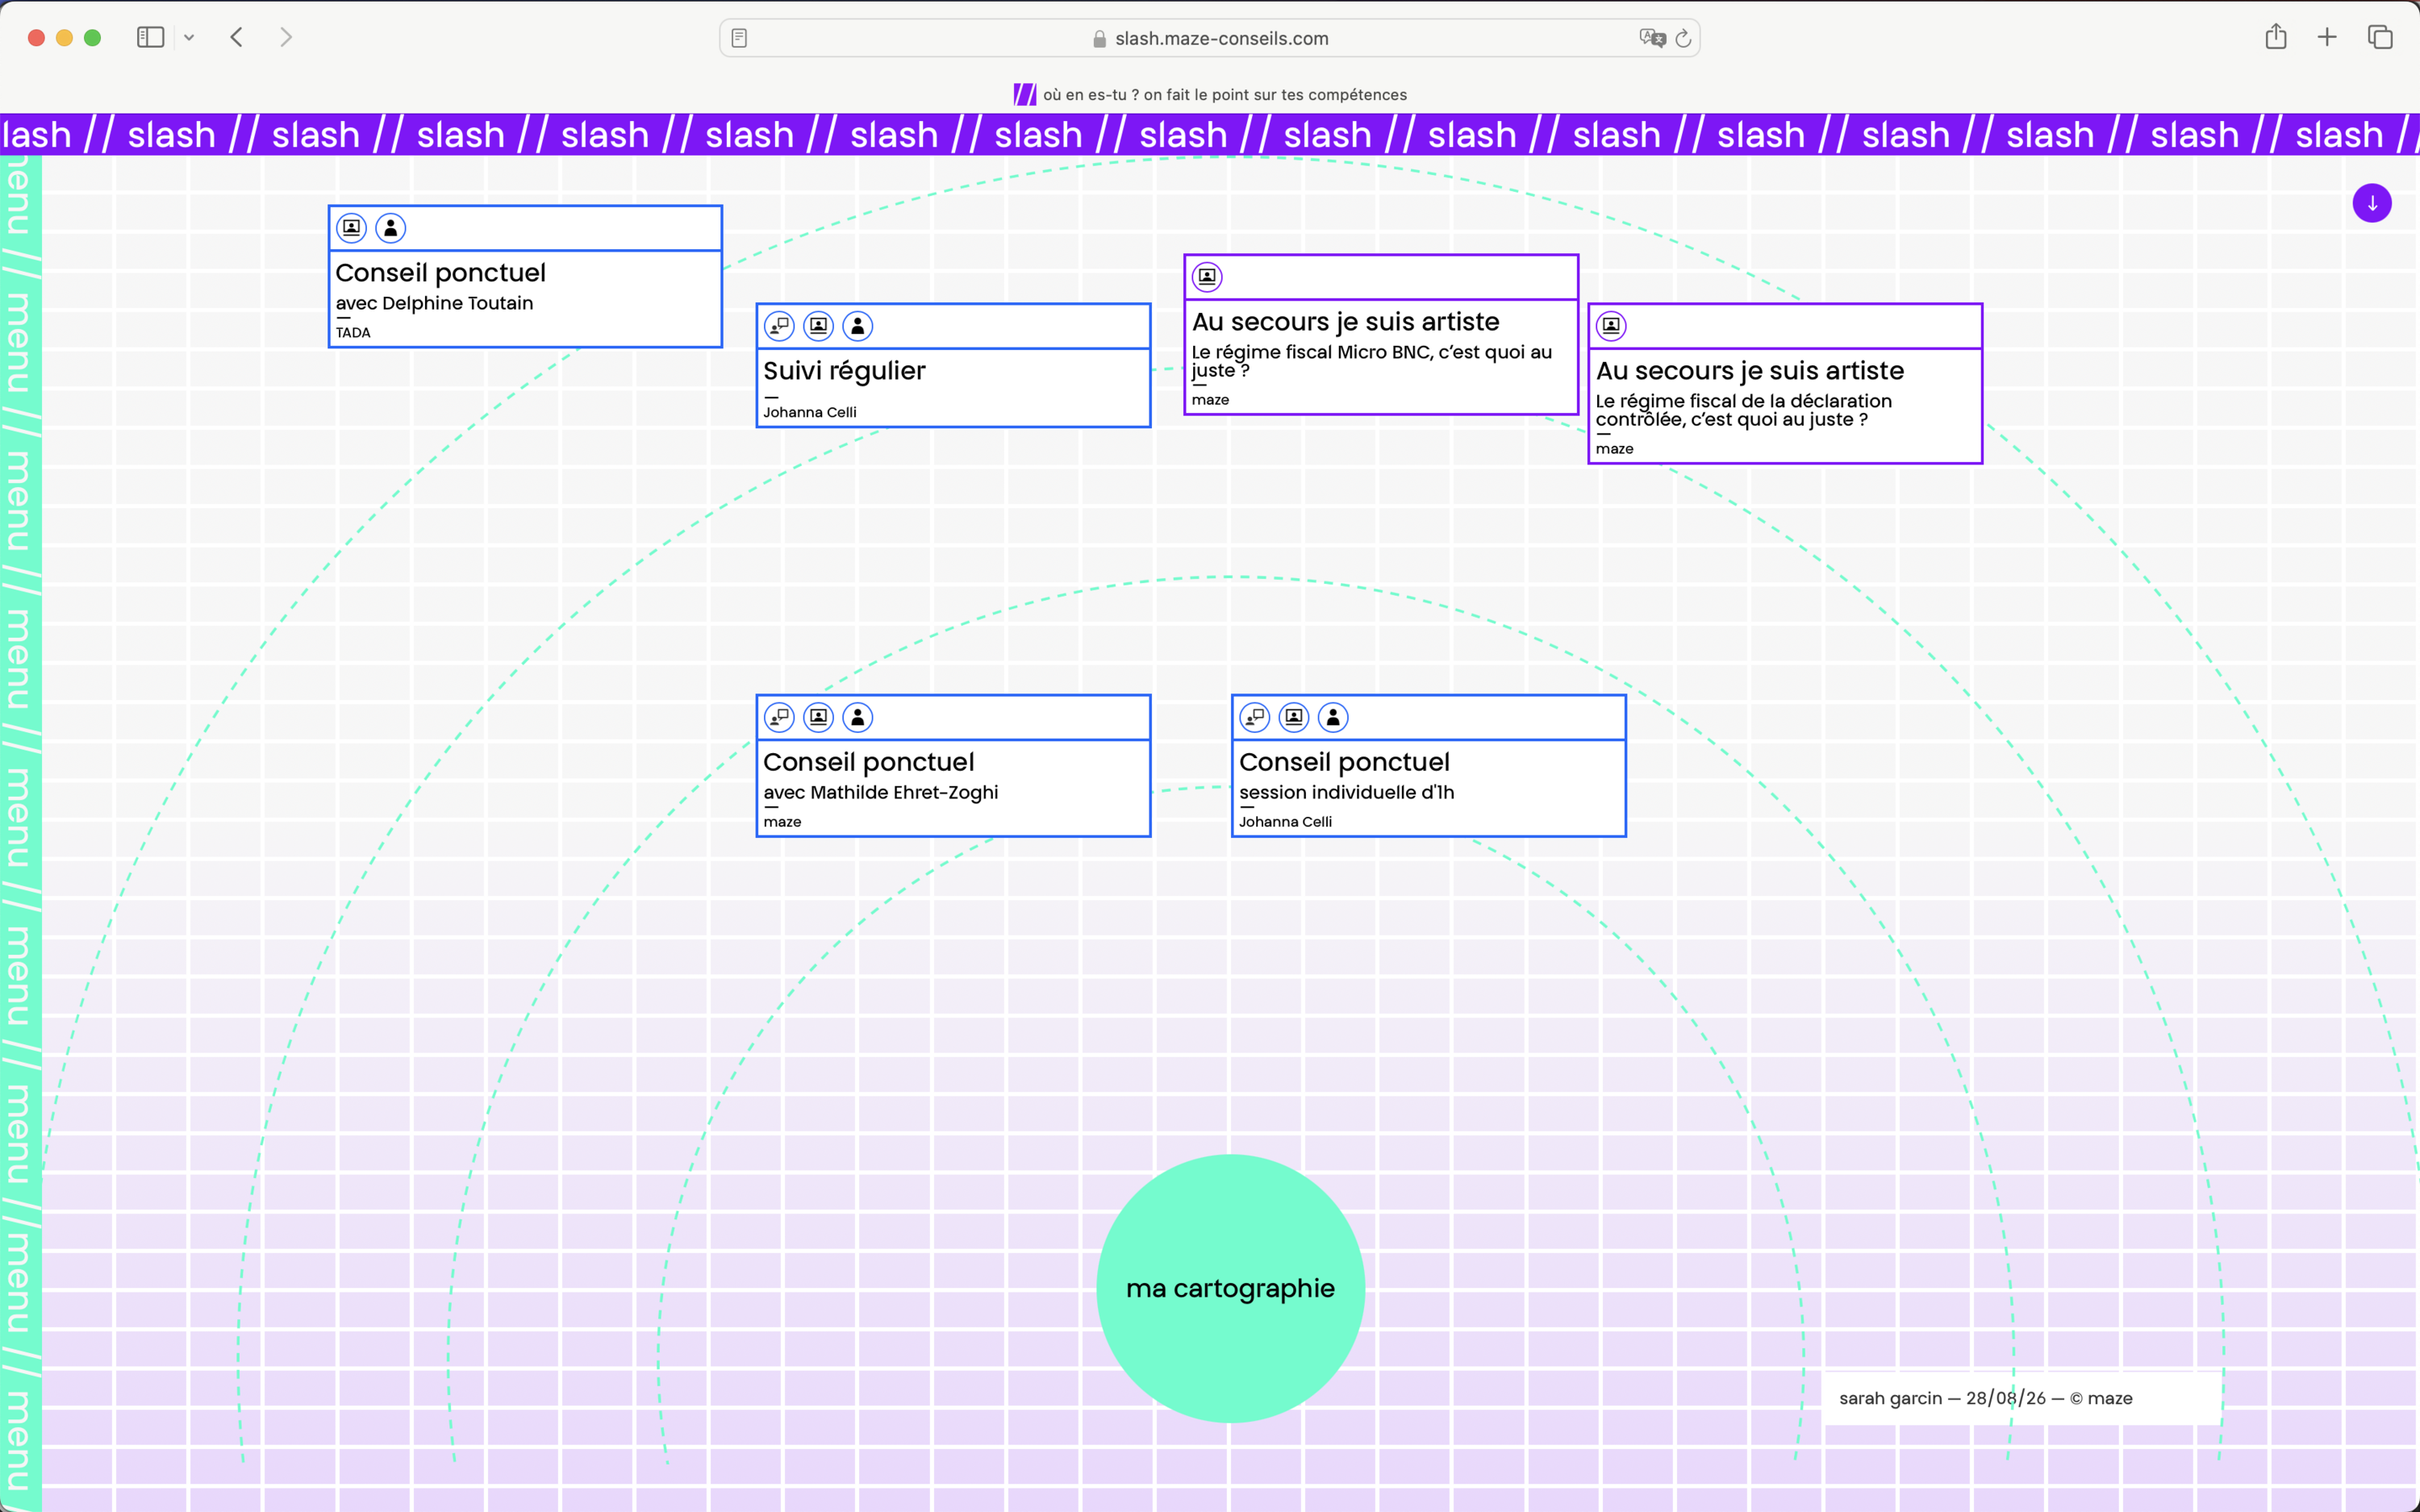Open Conseil ponctuel avec Mathilde Ehret-Zoghi card
This screenshot has width=2420, height=1512.
[x=953, y=766]
